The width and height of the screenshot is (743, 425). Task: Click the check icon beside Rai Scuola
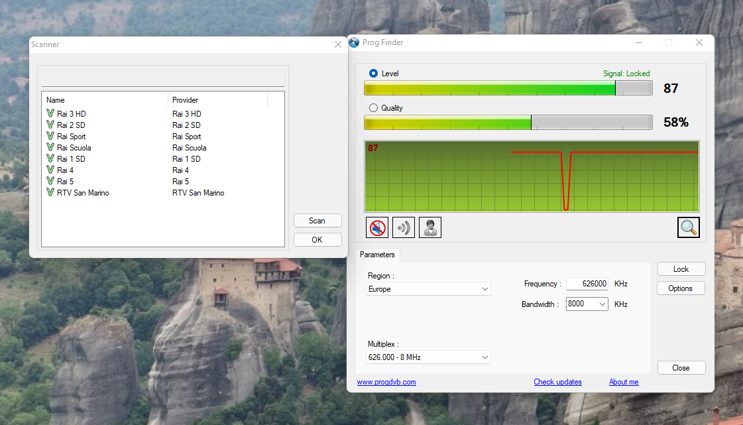pos(50,147)
